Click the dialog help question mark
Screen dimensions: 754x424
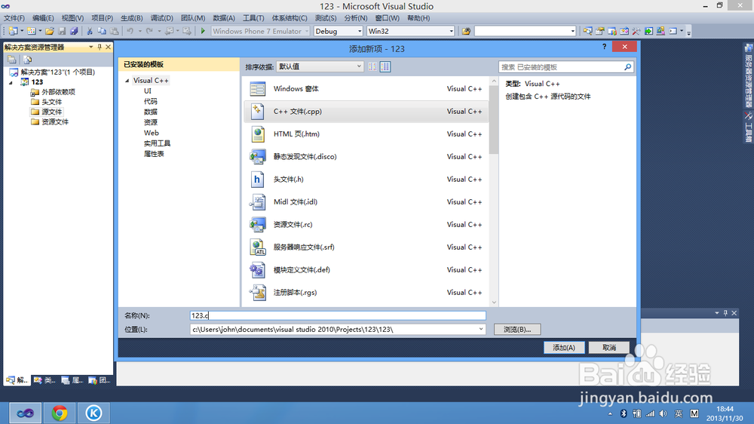click(x=605, y=47)
